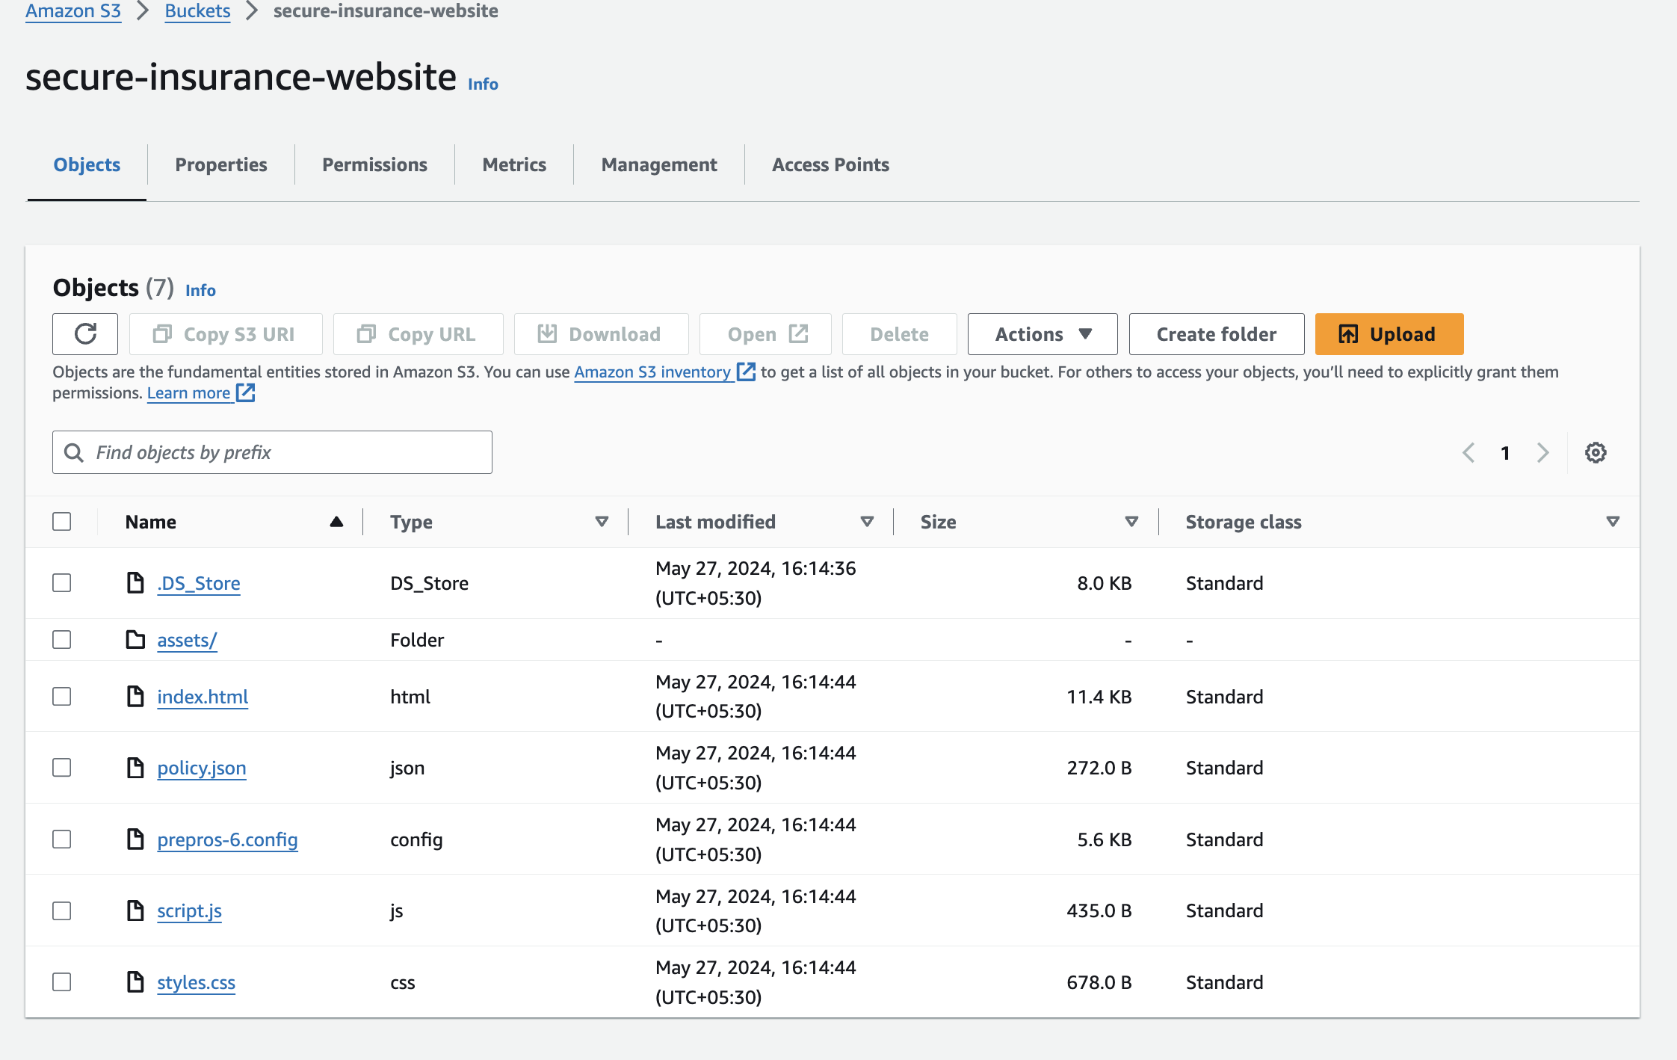1677x1060 pixels.
Task: Switch to the Properties tab
Action: 221,165
